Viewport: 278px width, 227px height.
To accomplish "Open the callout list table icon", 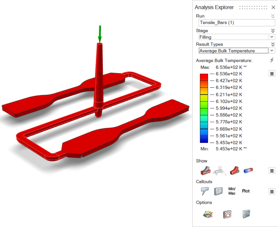I will (218, 191).
